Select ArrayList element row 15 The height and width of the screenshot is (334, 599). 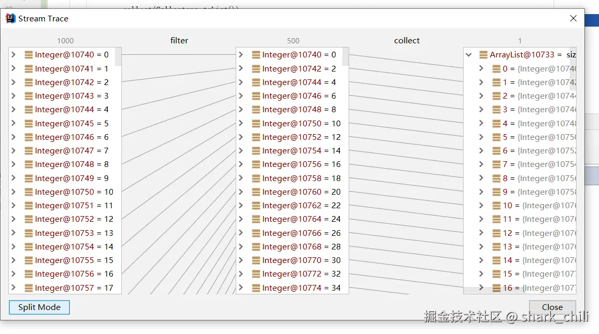click(x=520, y=274)
